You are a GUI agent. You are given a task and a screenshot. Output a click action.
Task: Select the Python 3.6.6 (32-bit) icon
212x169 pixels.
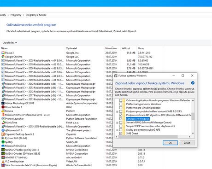point(3,138)
